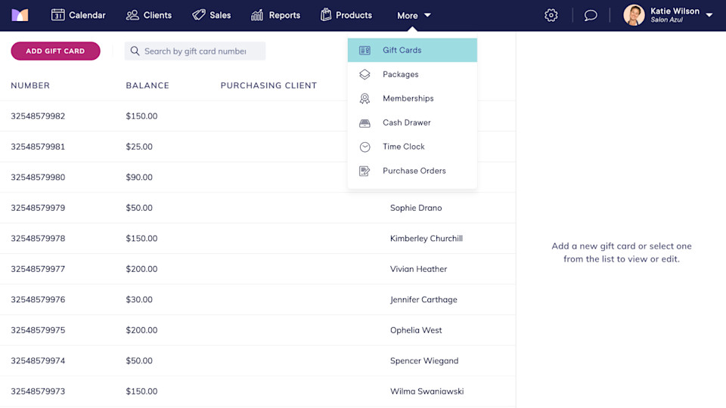Collapse the More dropdown arrow
This screenshot has width=726, height=408.
pos(427,15)
